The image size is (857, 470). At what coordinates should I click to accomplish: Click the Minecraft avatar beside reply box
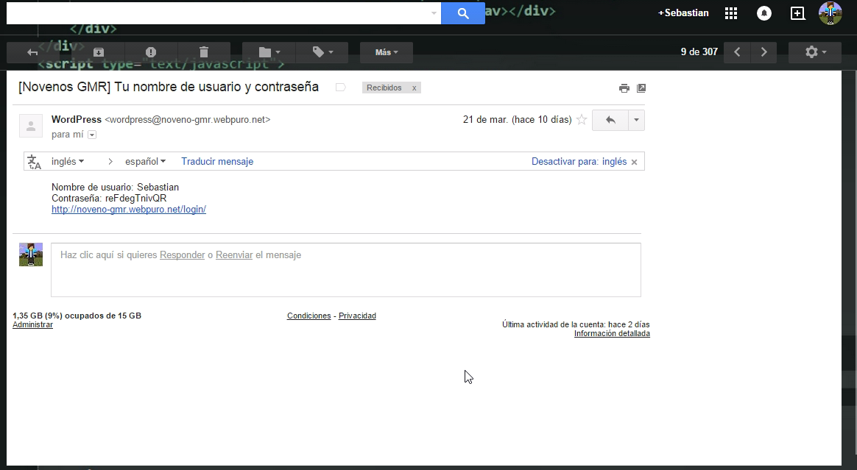point(31,254)
